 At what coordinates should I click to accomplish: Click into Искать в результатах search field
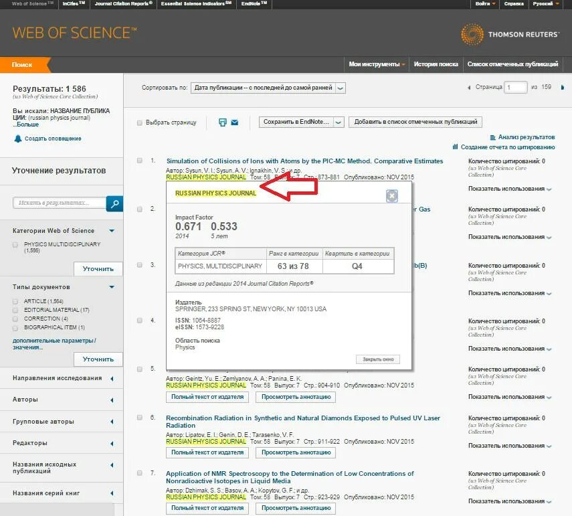point(60,203)
